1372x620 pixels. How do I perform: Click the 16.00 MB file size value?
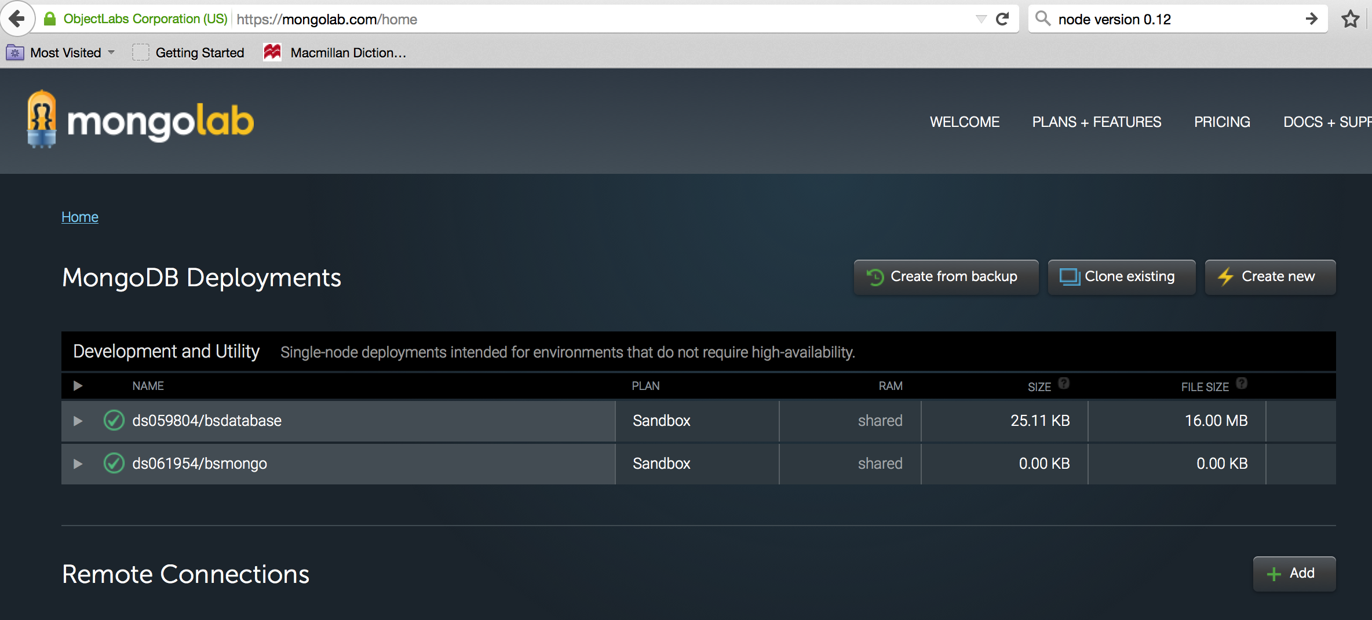point(1216,421)
